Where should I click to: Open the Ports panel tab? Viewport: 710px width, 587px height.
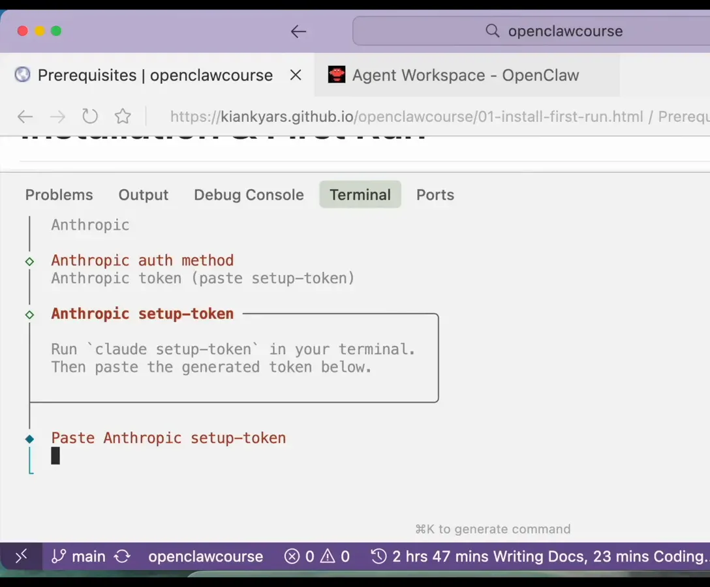tap(435, 194)
